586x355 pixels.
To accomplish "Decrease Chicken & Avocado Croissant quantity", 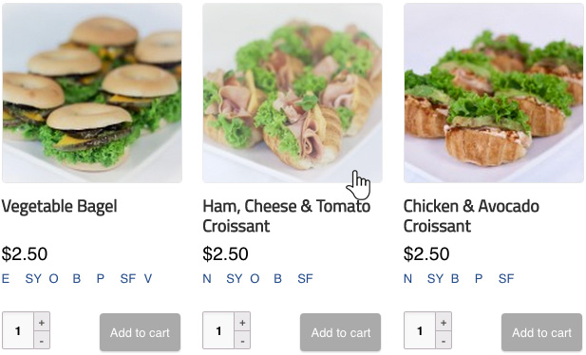I will coord(444,341).
